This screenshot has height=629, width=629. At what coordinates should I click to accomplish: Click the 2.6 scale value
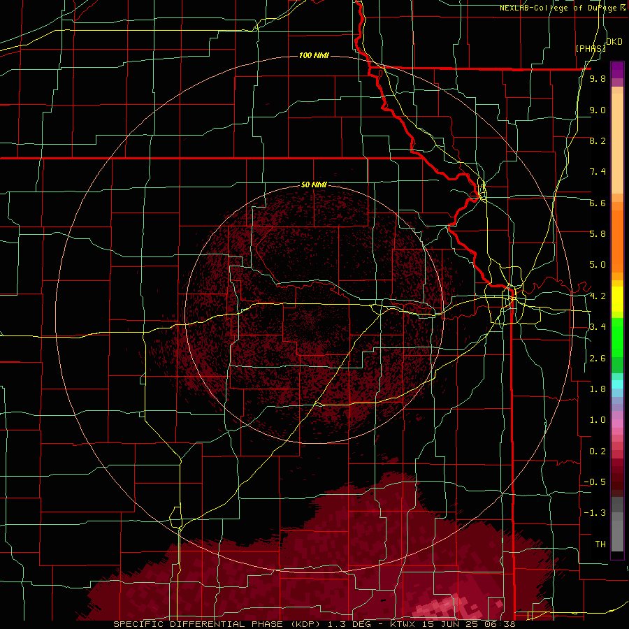tap(598, 359)
